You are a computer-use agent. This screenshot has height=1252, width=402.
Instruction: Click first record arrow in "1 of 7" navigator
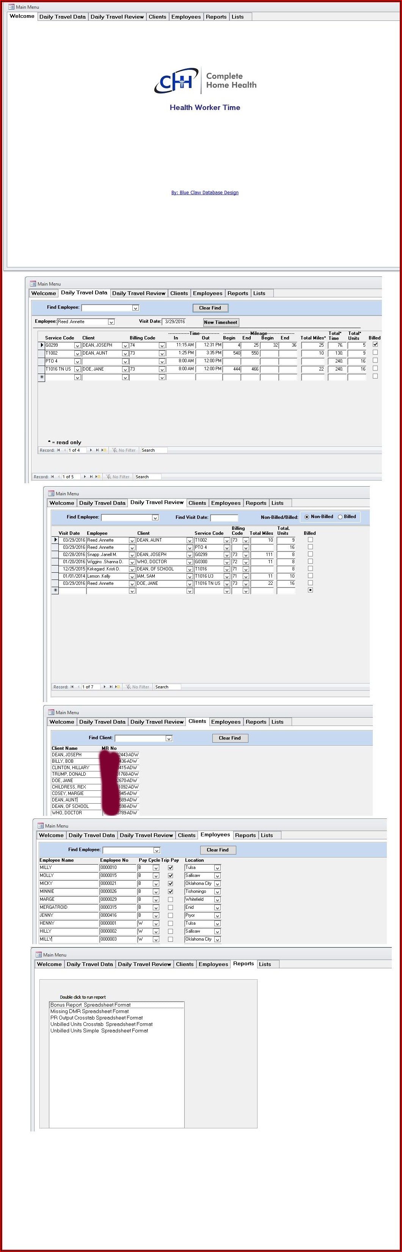(x=72, y=687)
